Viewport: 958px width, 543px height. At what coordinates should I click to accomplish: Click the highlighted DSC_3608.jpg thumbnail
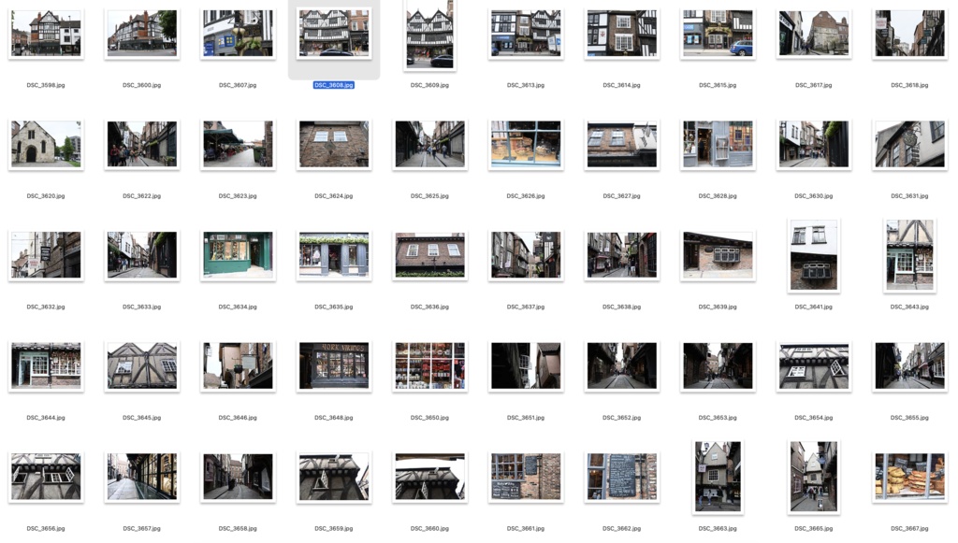pyautogui.click(x=334, y=34)
